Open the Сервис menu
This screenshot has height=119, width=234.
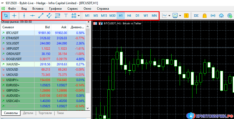tap(73, 9)
